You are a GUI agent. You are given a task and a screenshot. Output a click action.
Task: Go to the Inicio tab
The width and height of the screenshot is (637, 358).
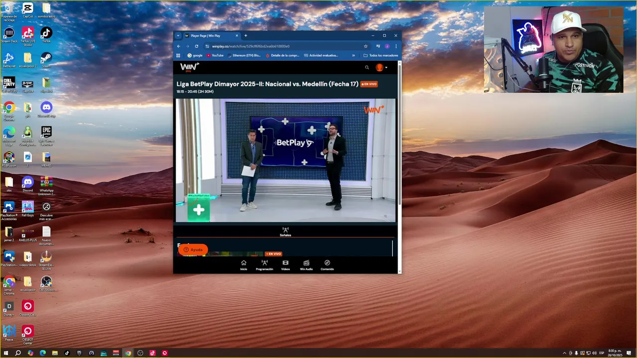point(243,265)
